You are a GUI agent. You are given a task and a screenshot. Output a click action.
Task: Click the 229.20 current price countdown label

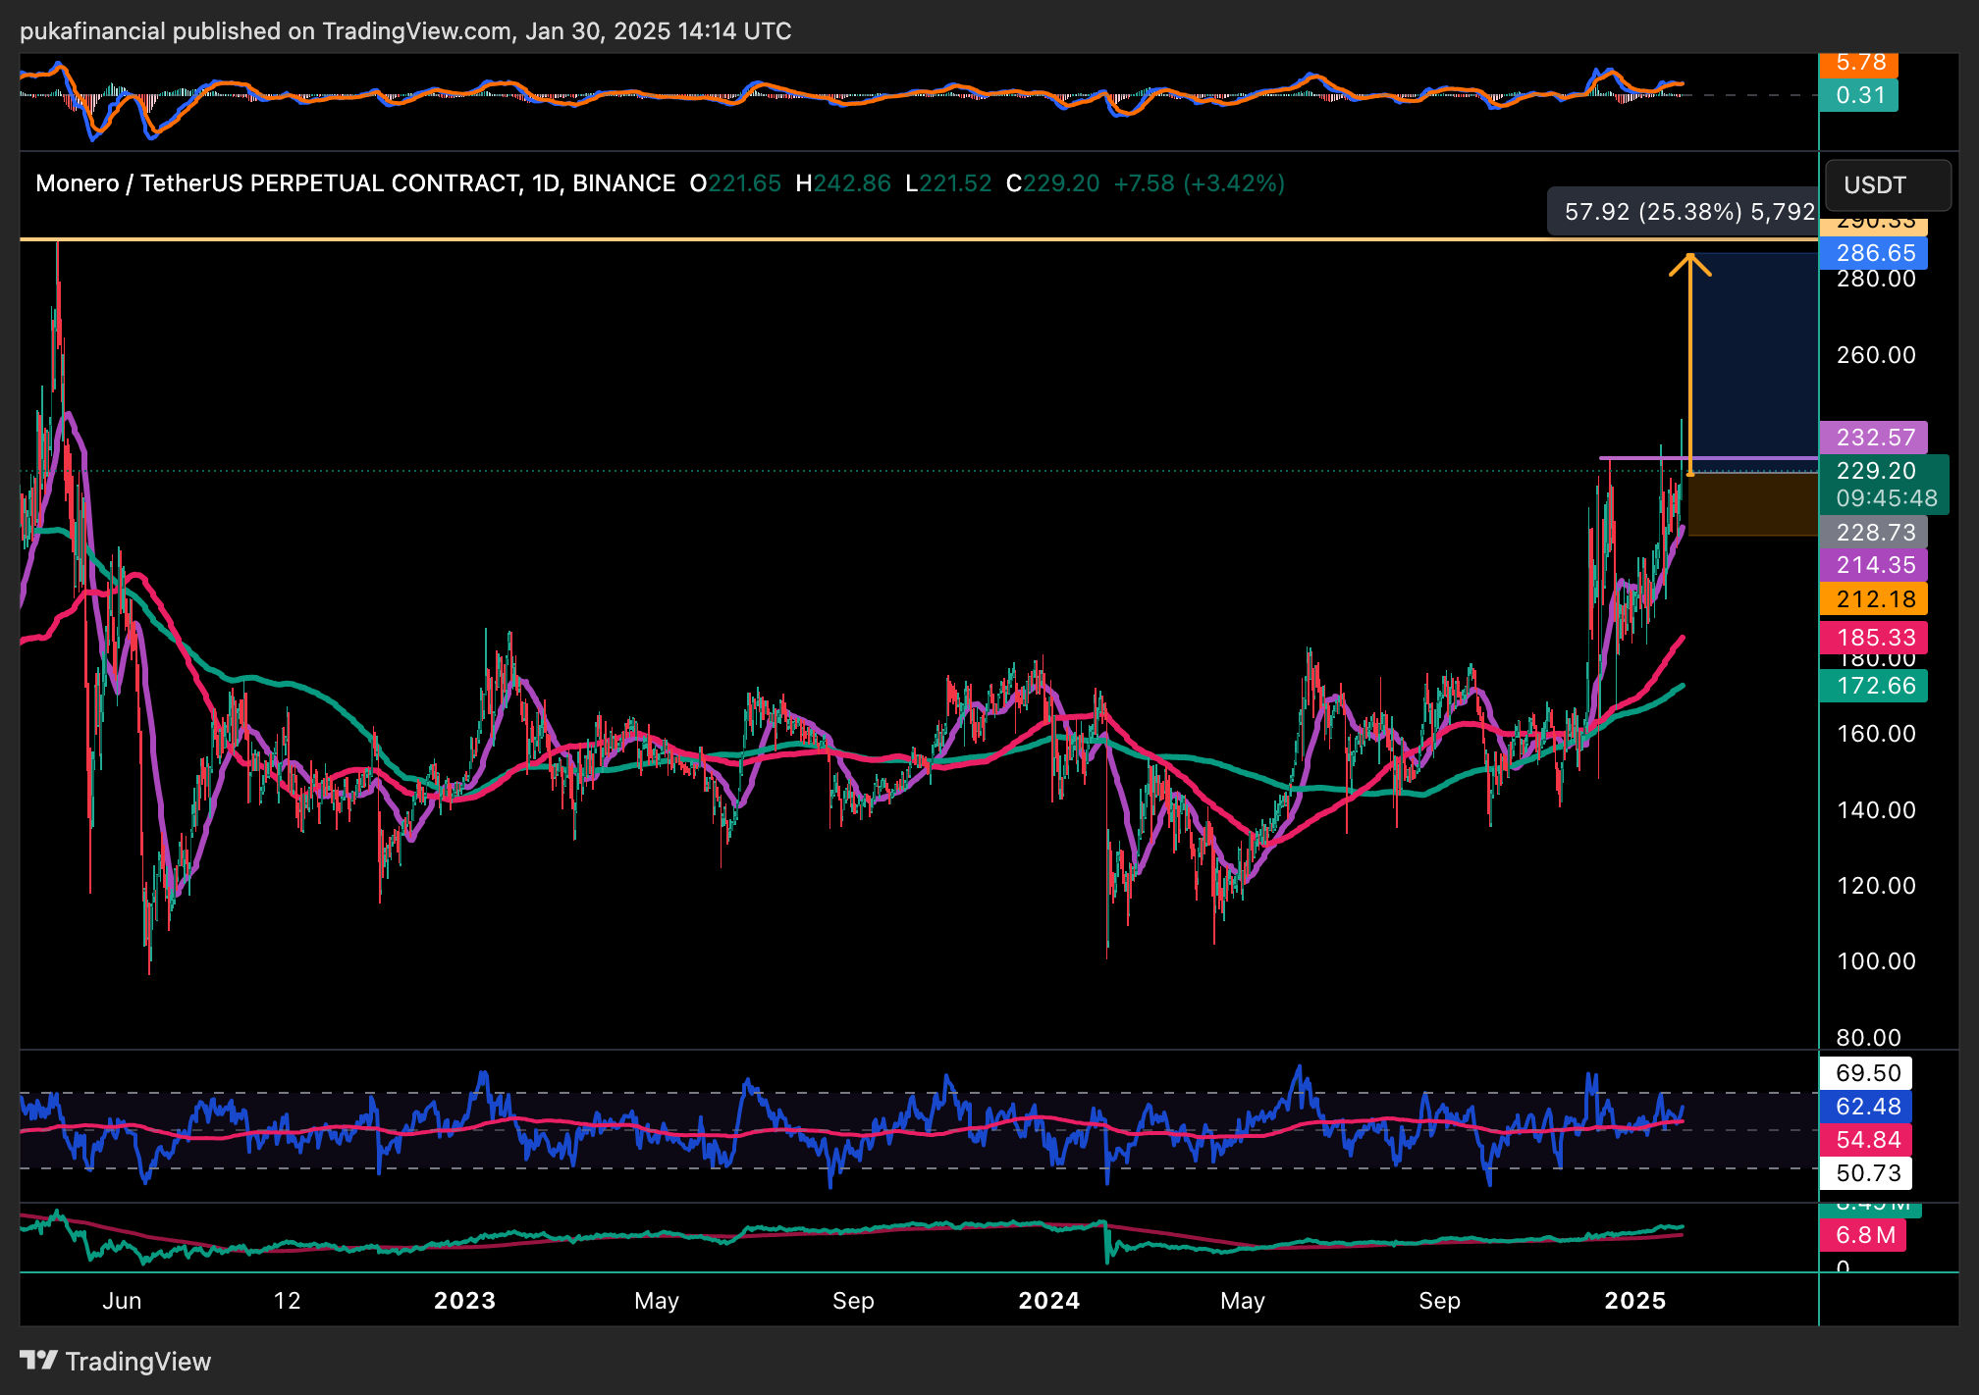coord(1883,485)
